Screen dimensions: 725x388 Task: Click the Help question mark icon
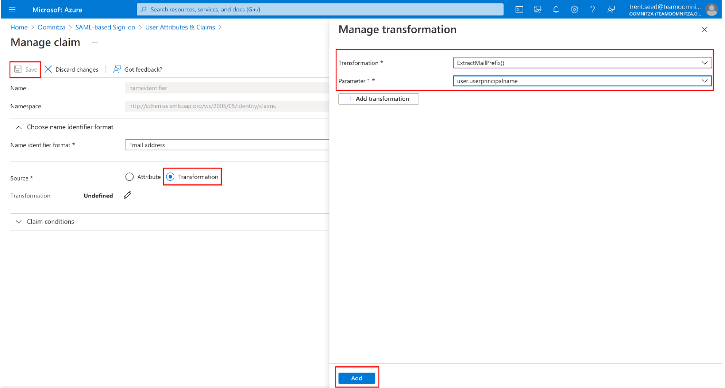coord(592,9)
